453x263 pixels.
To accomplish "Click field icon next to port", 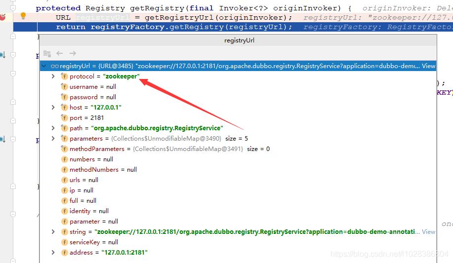I will click(x=64, y=118).
